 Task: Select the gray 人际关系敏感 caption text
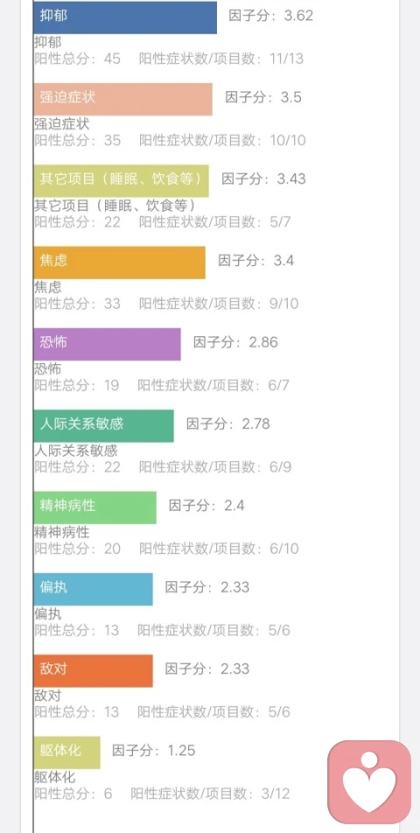(76, 451)
